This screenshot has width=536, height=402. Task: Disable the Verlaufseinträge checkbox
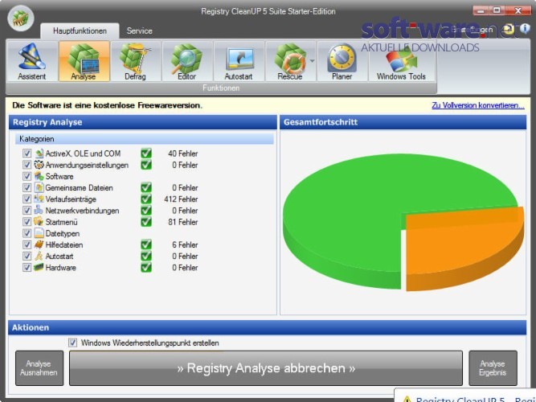(x=27, y=199)
